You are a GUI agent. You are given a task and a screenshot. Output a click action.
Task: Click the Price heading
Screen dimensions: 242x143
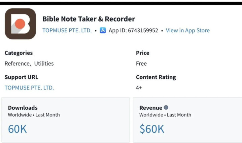(x=142, y=53)
